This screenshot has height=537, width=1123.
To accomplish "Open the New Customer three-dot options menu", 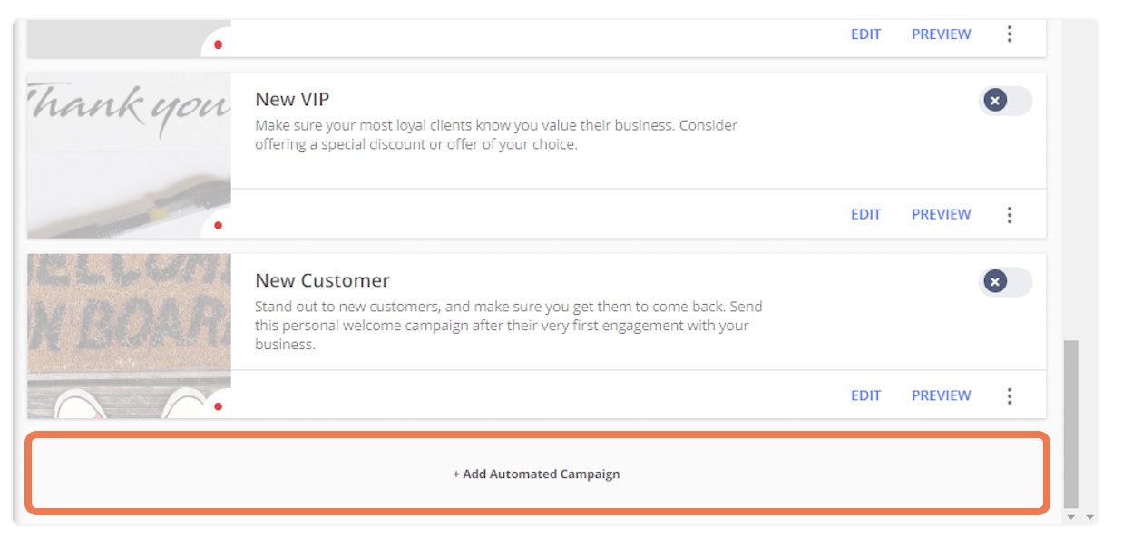I will coord(1010,396).
